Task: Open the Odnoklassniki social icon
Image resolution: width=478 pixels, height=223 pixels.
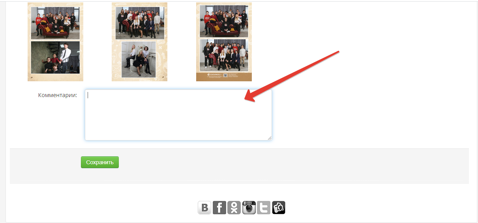Action: [x=234, y=208]
